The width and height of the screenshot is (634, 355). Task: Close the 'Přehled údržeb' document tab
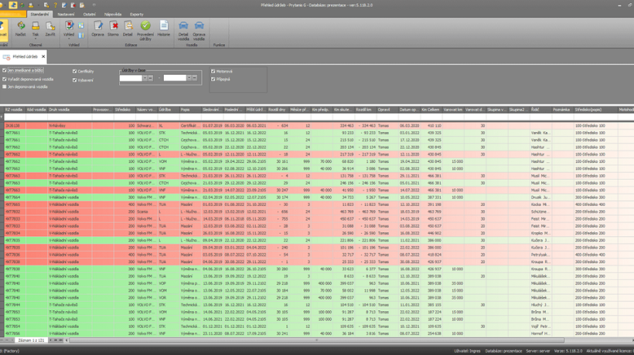43,57
